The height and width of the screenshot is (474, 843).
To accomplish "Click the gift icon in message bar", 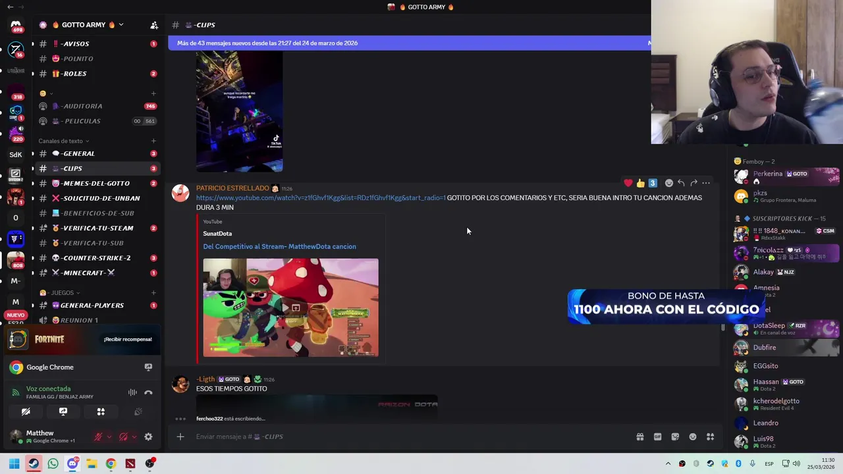I will (x=639, y=436).
